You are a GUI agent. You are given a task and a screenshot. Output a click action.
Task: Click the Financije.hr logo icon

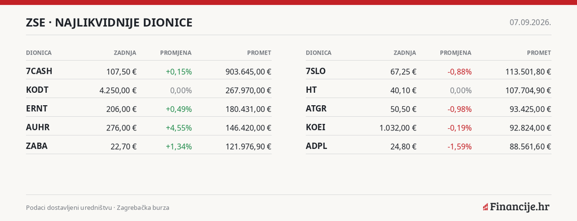click(x=485, y=207)
